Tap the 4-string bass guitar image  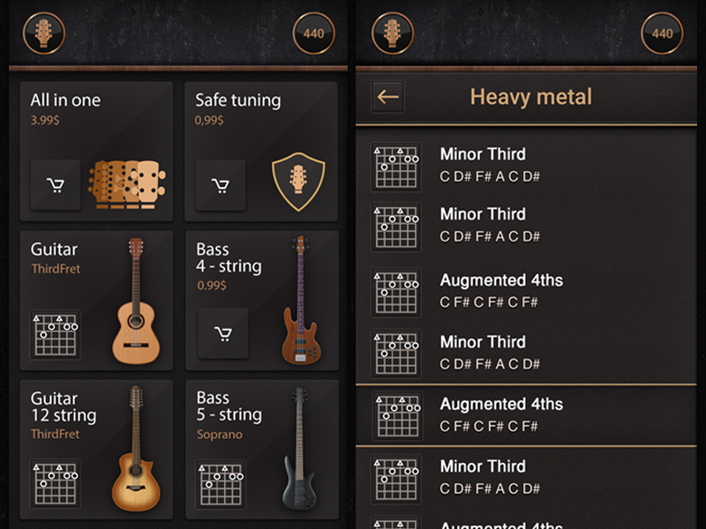[299, 301]
